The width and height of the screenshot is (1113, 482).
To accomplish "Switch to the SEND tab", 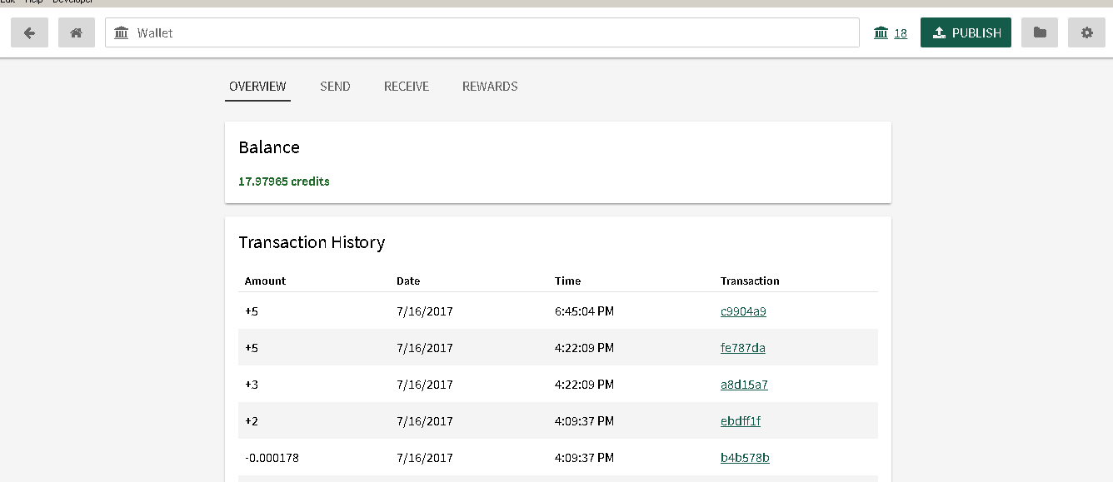I will (335, 87).
